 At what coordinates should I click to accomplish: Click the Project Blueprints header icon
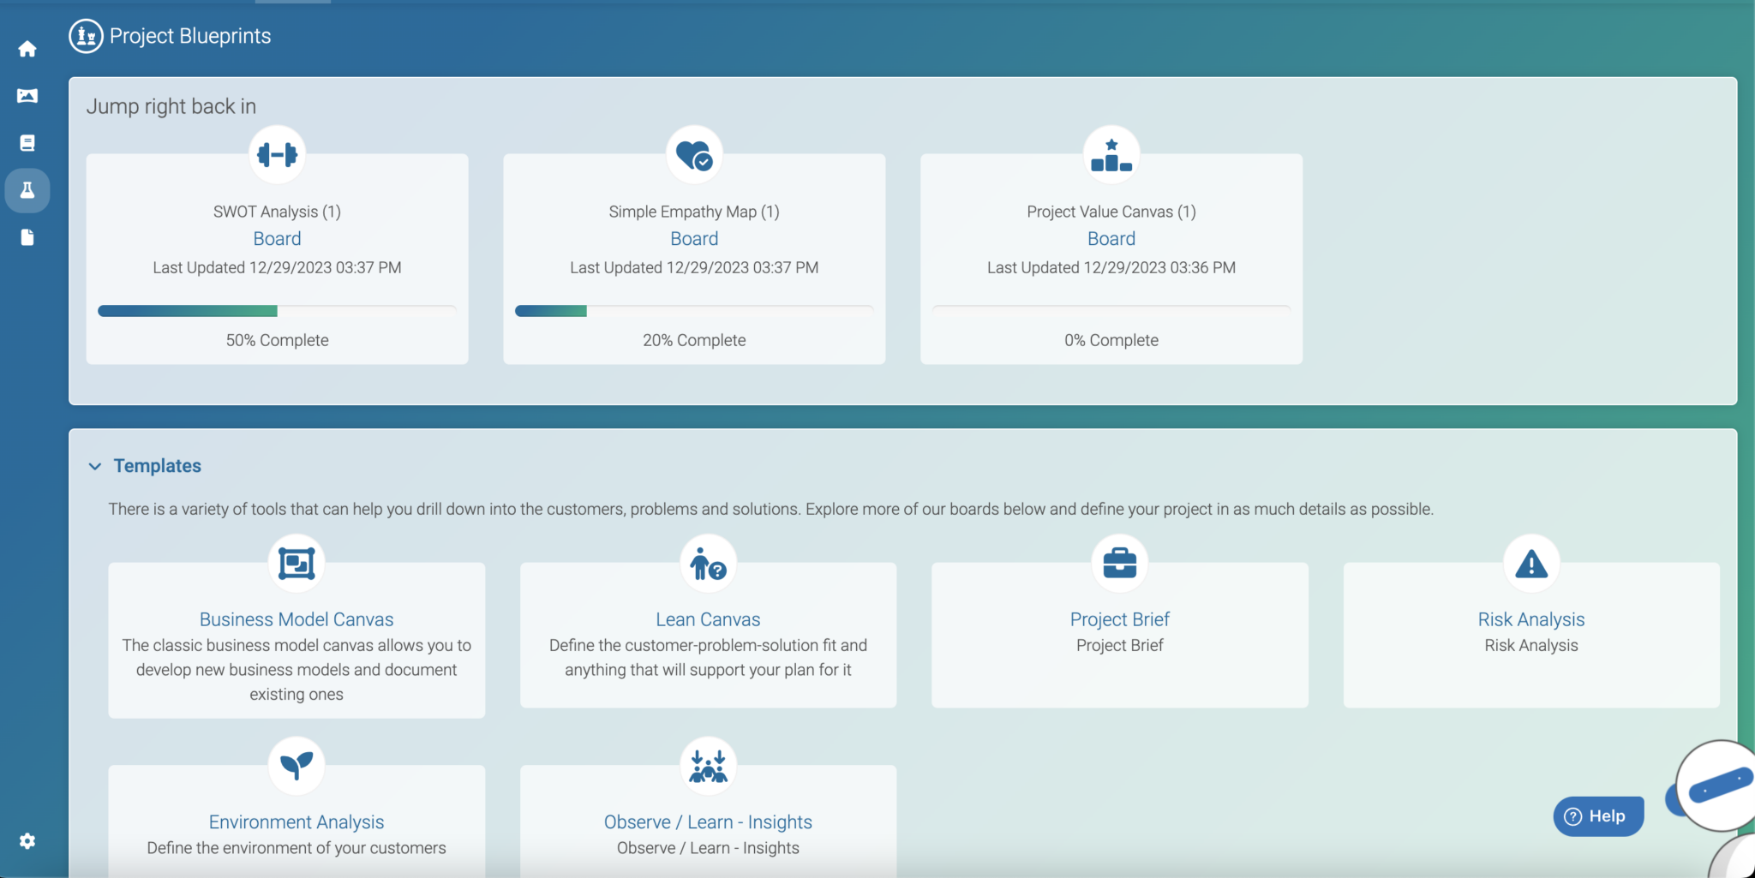pos(86,35)
